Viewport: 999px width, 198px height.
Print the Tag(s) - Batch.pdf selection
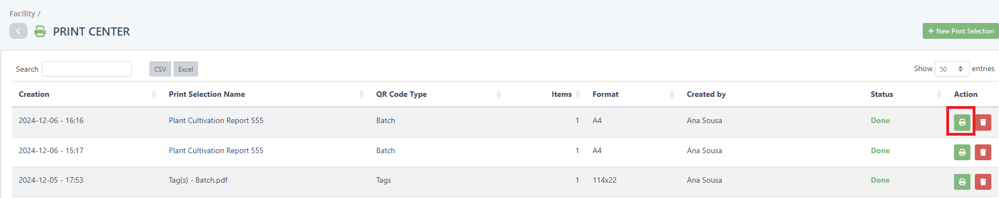point(962,182)
